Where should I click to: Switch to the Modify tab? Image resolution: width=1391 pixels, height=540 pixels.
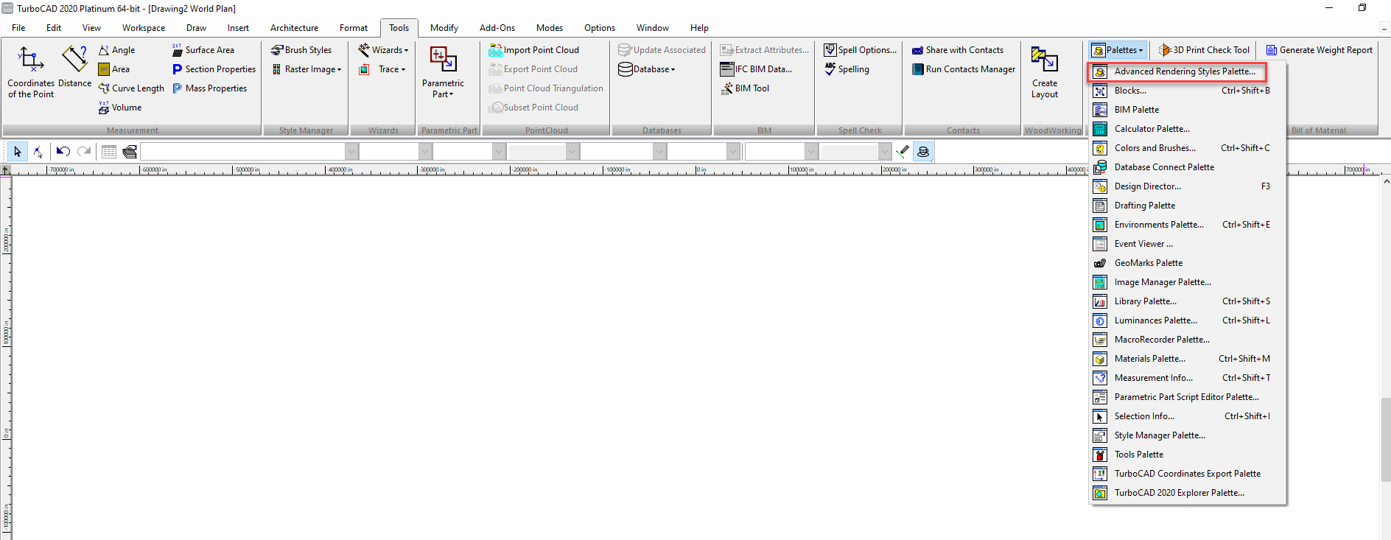[444, 28]
